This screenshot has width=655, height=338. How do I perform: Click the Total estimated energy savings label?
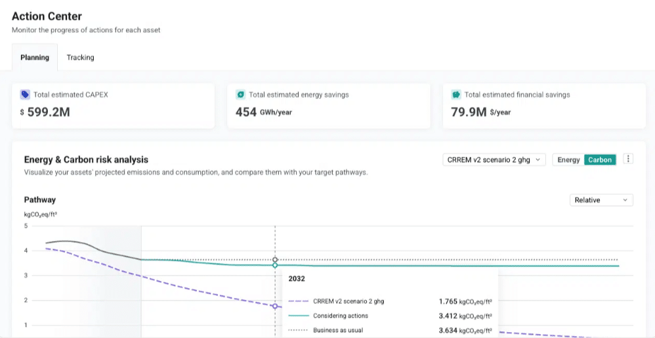click(x=299, y=95)
